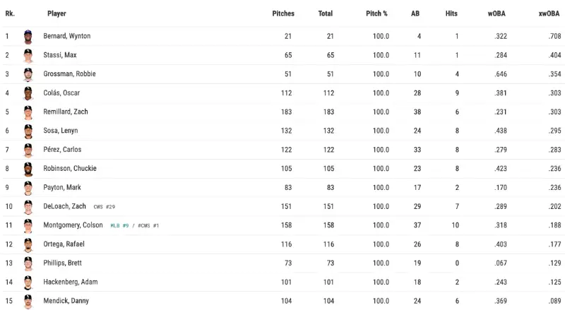Viewport: 565px width, 310px height.
Task: Click Rafael Ortega's player headshot
Action: 28,244
